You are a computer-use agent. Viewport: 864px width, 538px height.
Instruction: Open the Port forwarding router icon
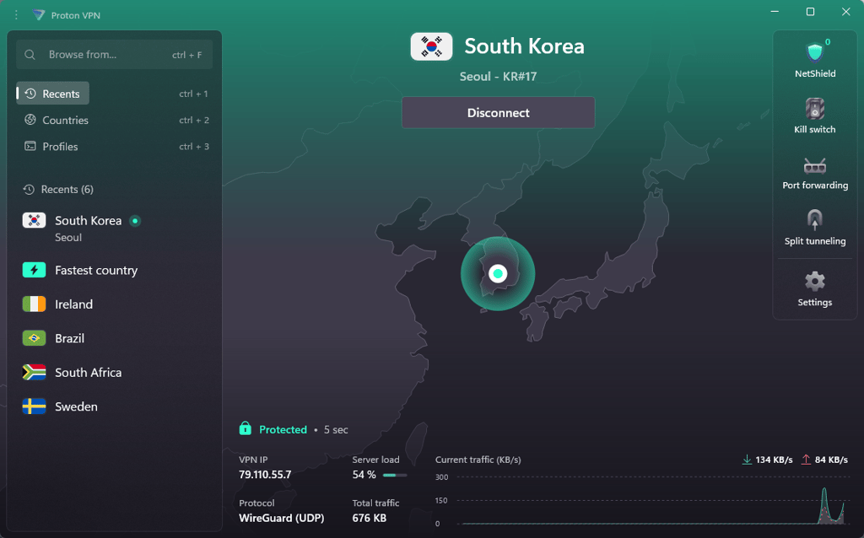(814, 165)
